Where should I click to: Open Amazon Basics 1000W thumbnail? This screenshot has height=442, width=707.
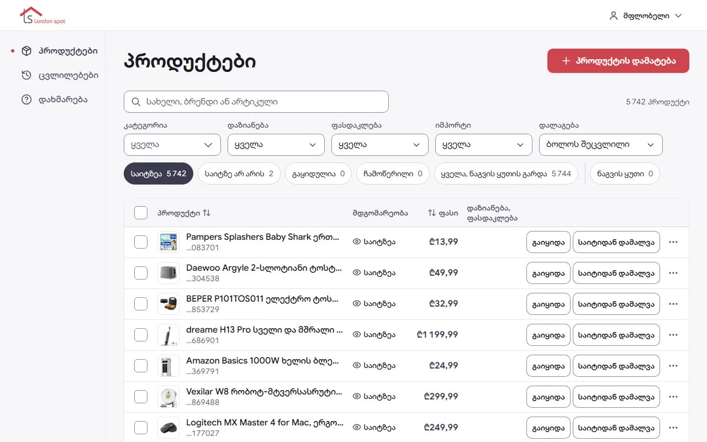(168, 366)
